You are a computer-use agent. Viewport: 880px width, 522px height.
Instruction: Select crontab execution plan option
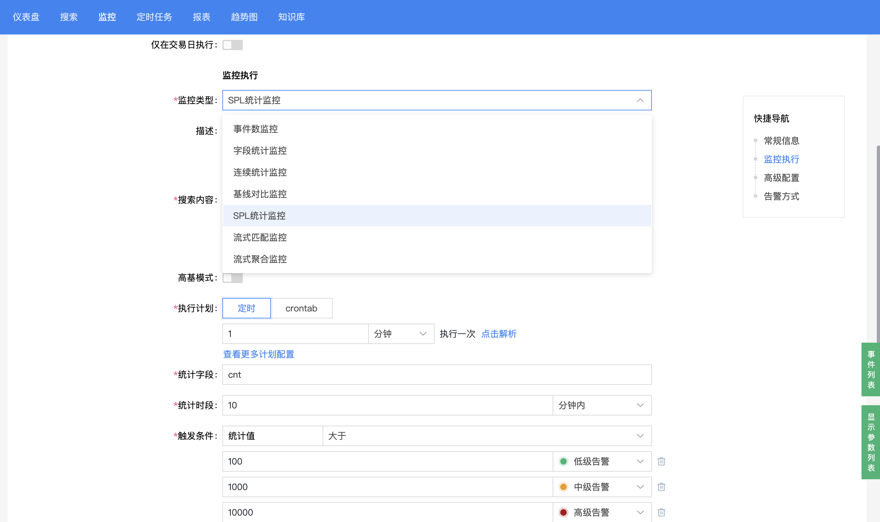tap(302, 308)
